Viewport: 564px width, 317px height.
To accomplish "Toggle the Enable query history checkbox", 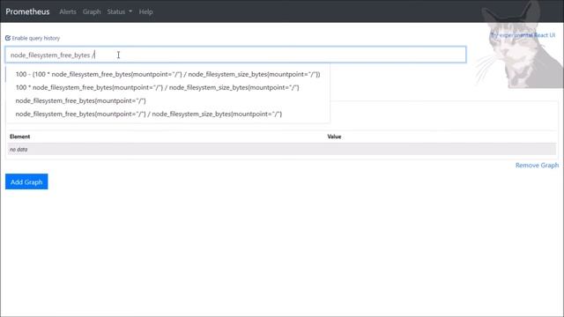I will click(x=8, y=38).
